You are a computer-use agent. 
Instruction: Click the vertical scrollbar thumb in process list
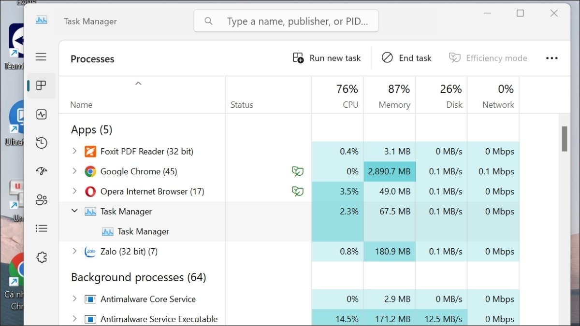tap(564, 139)
